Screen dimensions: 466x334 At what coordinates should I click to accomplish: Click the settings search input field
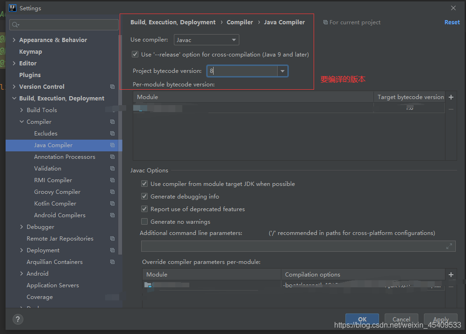tap(64, 25)
